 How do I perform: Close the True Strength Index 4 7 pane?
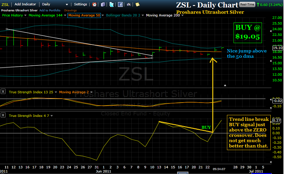(3, 115)
